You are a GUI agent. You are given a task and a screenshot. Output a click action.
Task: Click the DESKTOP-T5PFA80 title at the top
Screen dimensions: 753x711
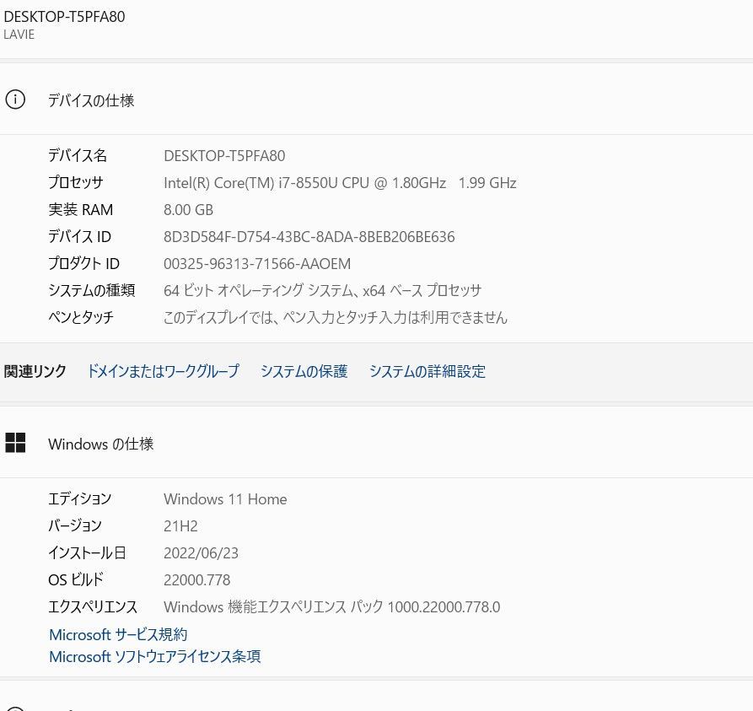[x=64, y=17]
